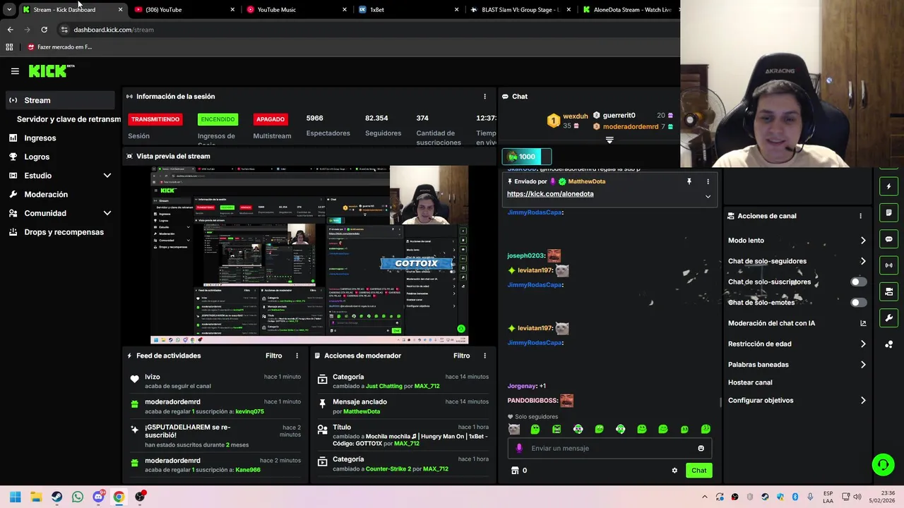This screenshot has height=508, width=904.
Task: Open Servidor y clave de retransmisión
Action: pyautogui.click(x=69, y=119)
